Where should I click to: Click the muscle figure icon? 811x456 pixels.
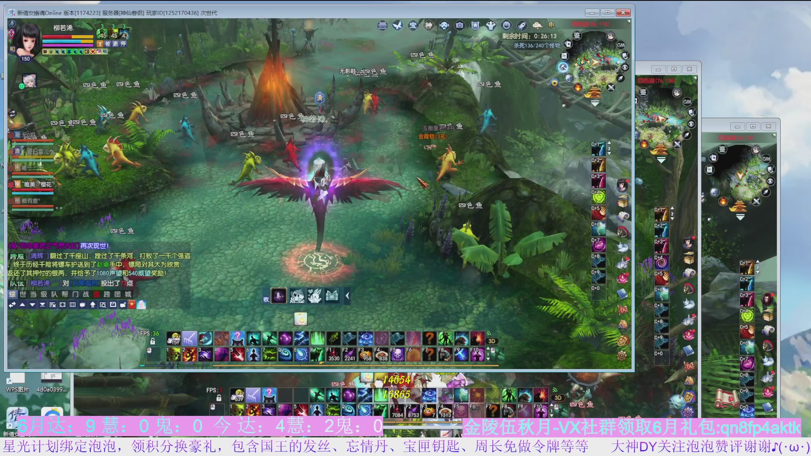(x=490, y=25)
